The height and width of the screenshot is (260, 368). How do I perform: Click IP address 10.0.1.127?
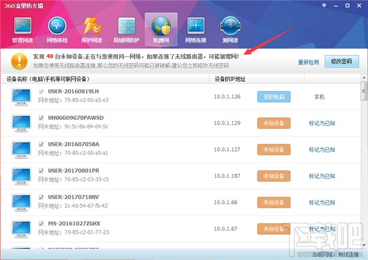pos(227,149)
